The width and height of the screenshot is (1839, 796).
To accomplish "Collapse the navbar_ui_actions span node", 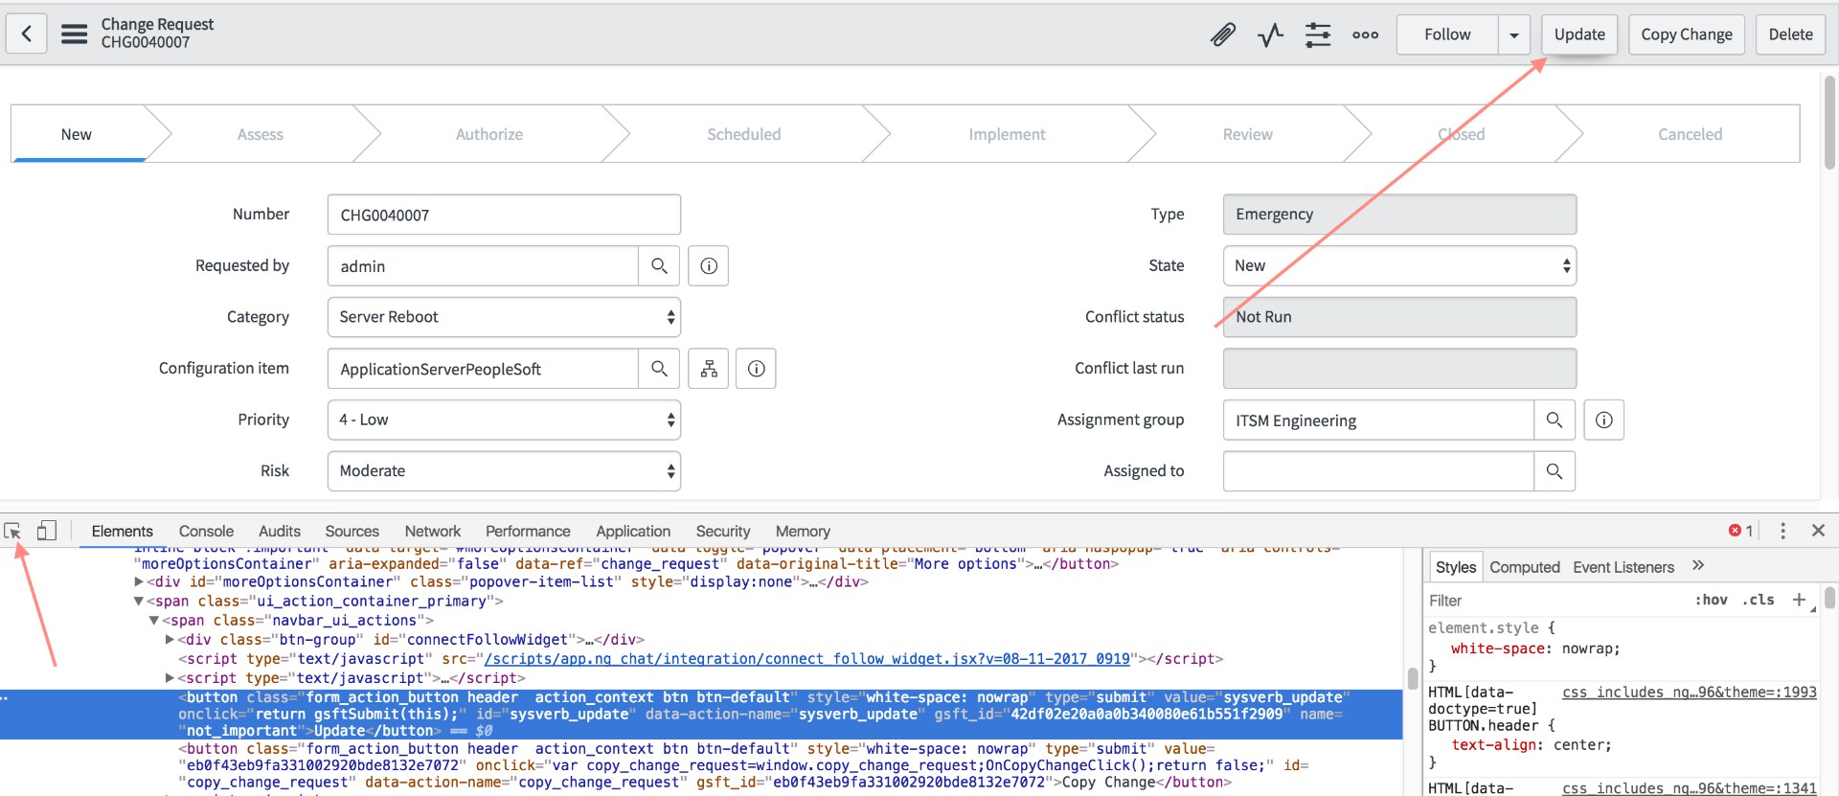I will tap(153, 621).
